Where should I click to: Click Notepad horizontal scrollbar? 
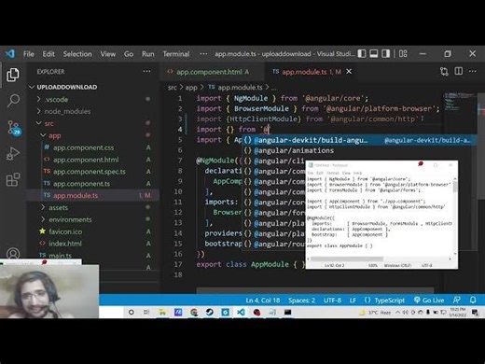pyautogui.click(x=379, y=259)
